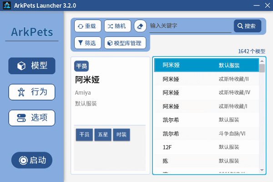273x182 pixels.
Task: Click the 搜索 search button
Action: click(x=248, y=26)
